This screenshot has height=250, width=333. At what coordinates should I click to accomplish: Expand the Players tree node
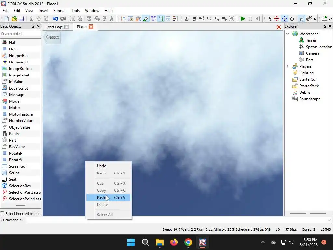point(288,66)
